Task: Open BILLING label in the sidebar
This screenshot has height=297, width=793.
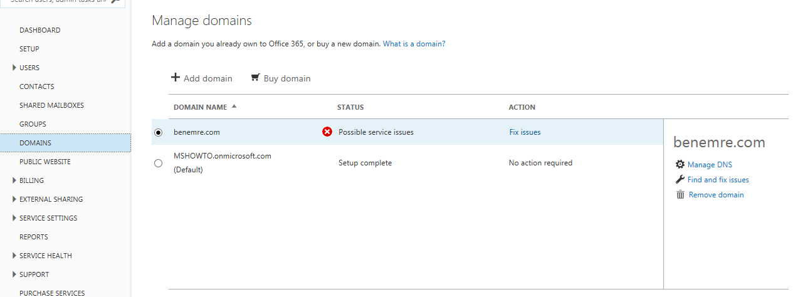Action: click(x=32, y=180)
